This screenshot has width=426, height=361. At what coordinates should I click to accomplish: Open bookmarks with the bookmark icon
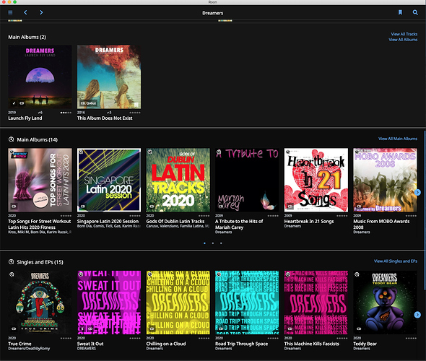[400, 12]
